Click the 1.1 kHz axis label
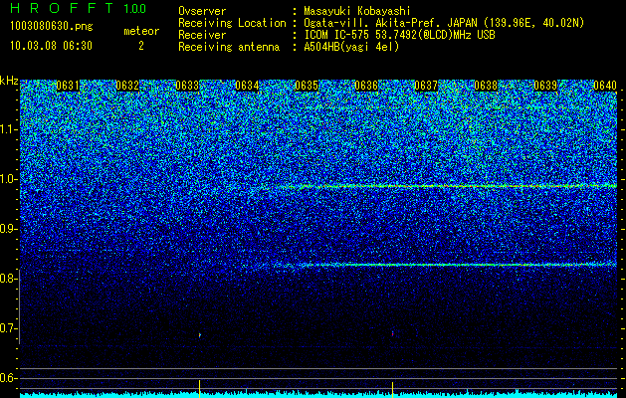626x398 pixels. [7, 129]
